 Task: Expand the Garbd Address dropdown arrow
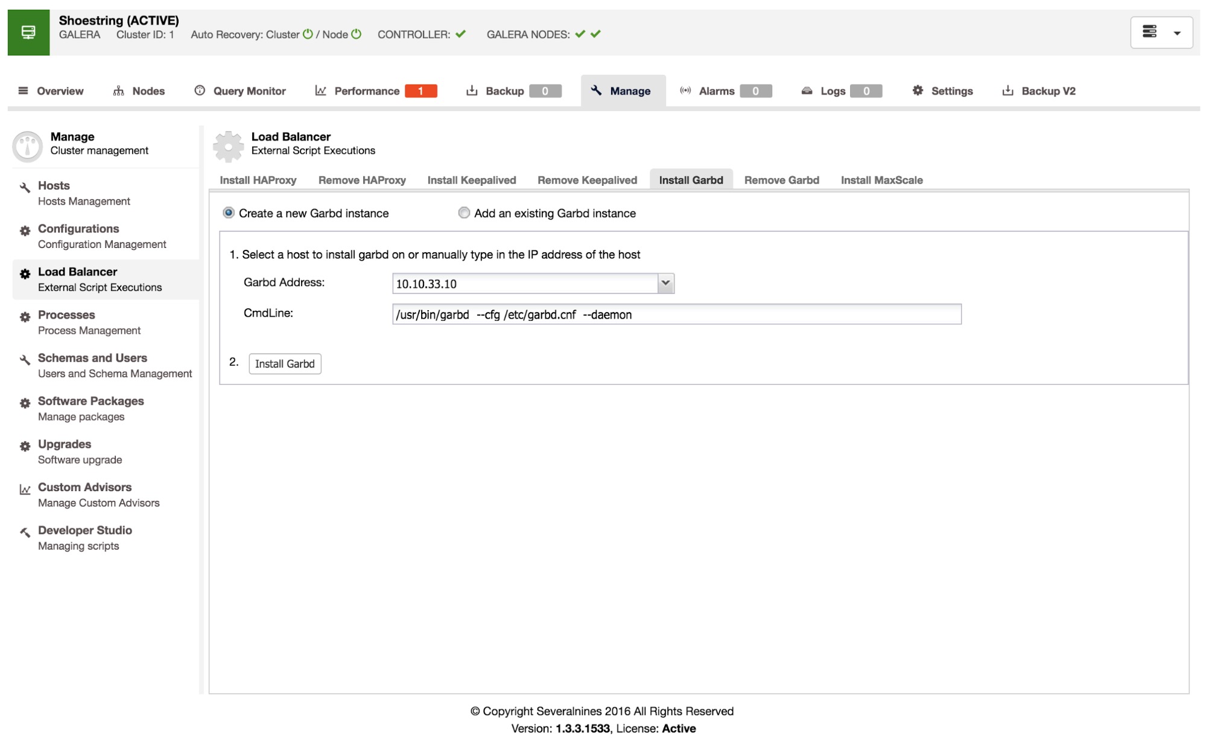[665, 283]
